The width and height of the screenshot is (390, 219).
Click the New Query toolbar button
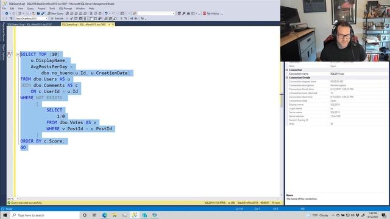(55, 13)
